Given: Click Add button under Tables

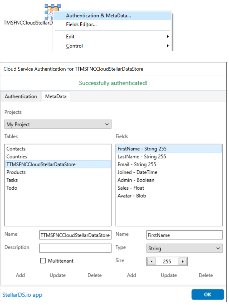Looking at the screenshot, I should pyautogui.click(x=21, y=275).
